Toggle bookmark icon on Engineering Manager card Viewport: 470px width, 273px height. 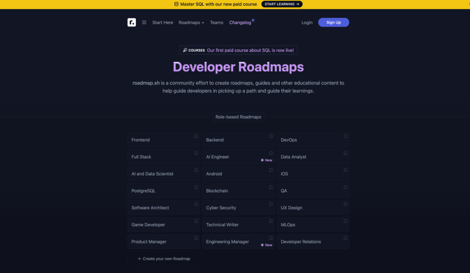coord(271,238)
